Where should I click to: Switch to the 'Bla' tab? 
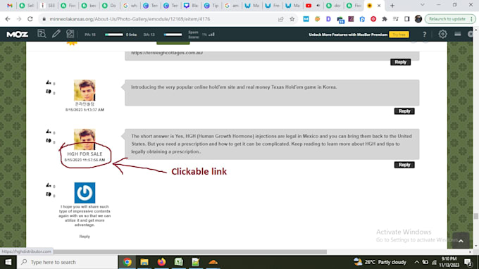coord(191,6)
